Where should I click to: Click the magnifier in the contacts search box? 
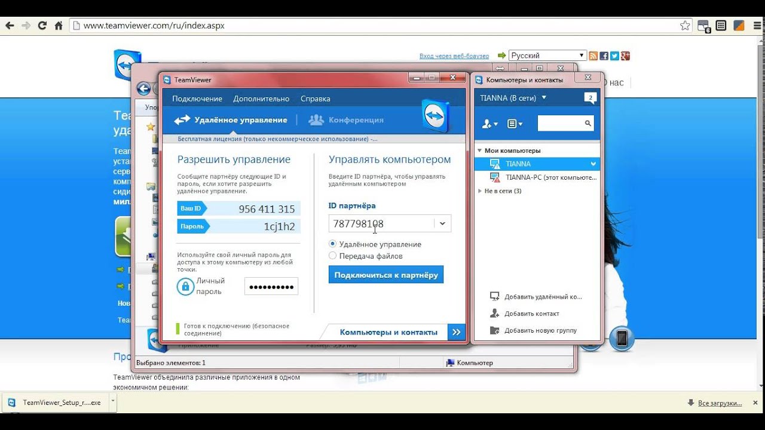click(588, 124)
